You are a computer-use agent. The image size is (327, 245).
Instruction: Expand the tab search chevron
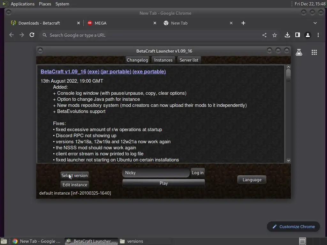[315, 23]
